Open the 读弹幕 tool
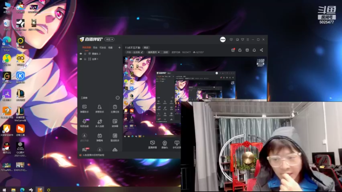Image resolution: width=342 pixels, height=192 pixels. (115, 123)
